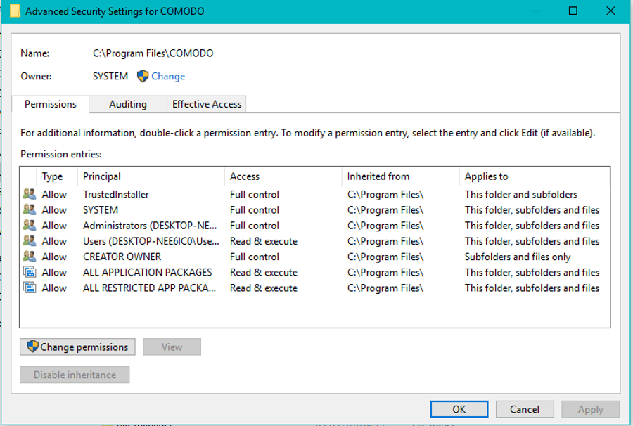633x426 pixels.
Task: Open the Effective Access tab
Action: [x=207, y=104]
